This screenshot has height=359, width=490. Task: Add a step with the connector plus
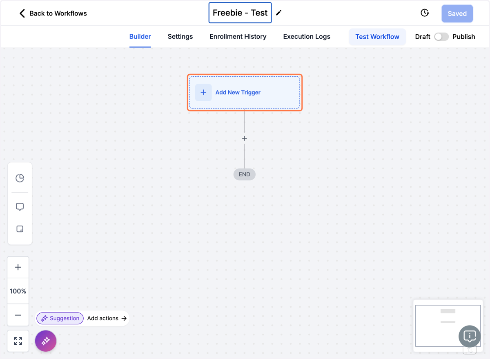[x=245, y=138]
